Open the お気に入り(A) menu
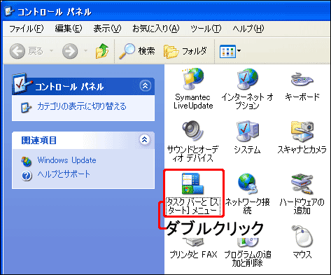331x275 pixels. tap(156, 29)
